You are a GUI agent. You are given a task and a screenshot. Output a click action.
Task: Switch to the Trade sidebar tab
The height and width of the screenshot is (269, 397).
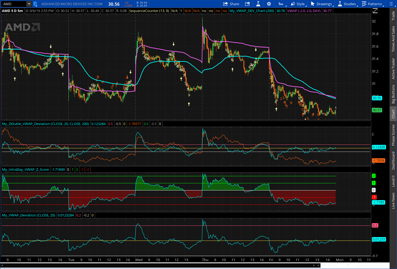click(x=393, y=16)
